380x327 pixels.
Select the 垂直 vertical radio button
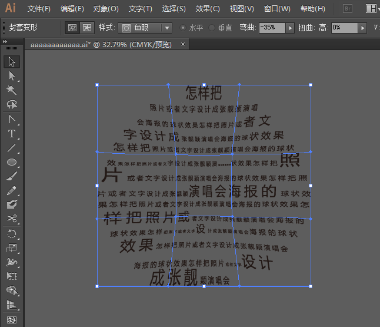point(212,28)
